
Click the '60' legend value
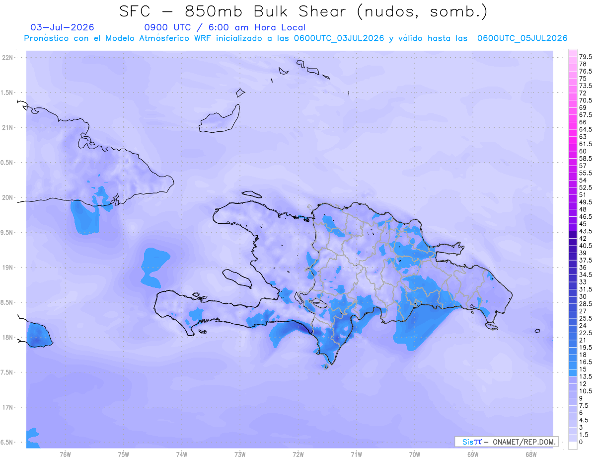pyautogui.click(x=583, y=151)
